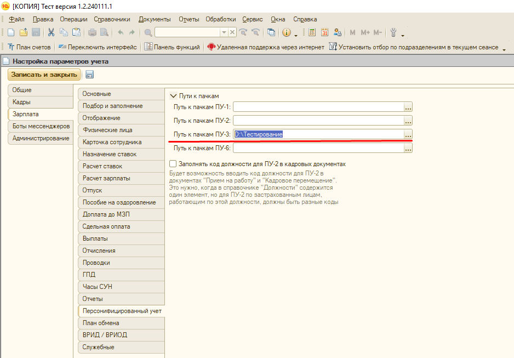Click browse button for Путь к пачкам ПУ-6

[408, 148]
